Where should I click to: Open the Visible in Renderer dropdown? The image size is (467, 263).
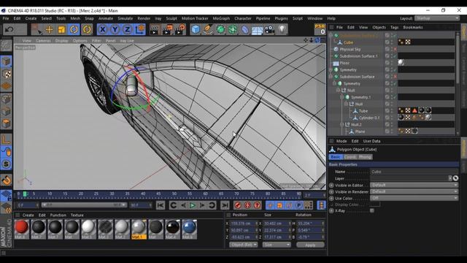414,191
